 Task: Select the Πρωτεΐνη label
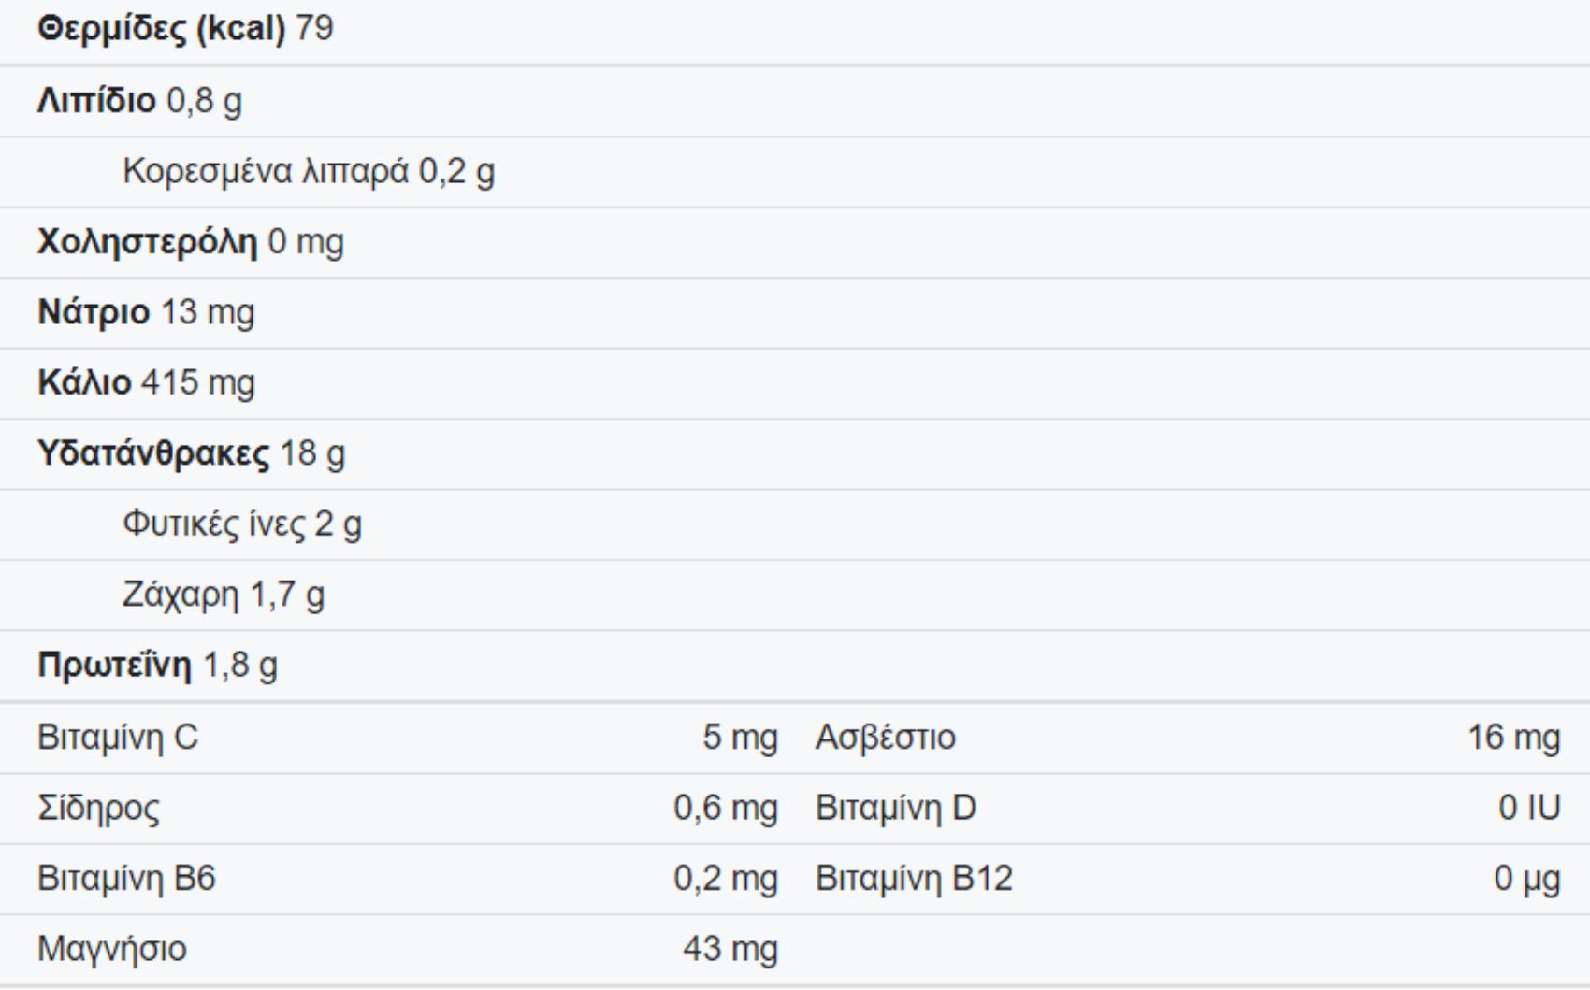click(x=113, y=666)
